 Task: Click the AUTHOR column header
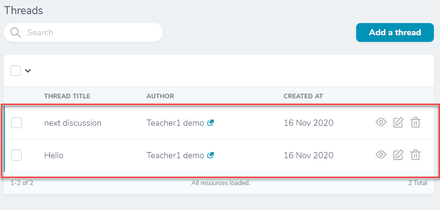[160, 96]
